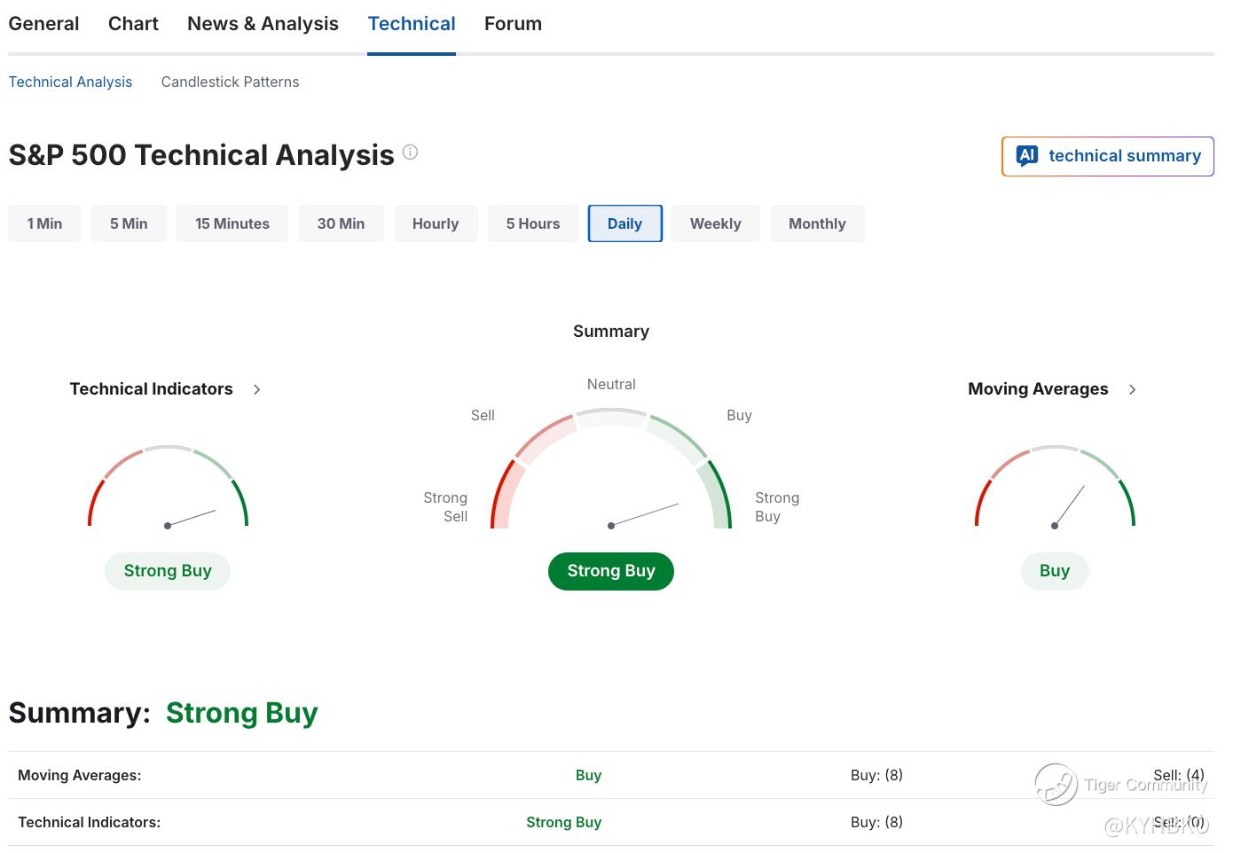Click 'Buy: (8)' in Technical Indicators row
This screenshot has height=853, width=1233.
click(x=876, y=822)
